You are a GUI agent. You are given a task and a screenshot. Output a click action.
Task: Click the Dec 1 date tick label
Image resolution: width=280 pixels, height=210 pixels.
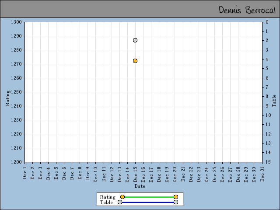[x=25, y=172]
